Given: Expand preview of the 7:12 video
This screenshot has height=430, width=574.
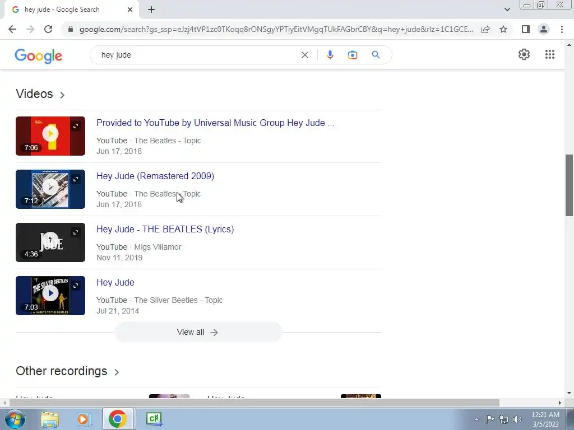Looking at the screenshot, I should pyautogui.click(x=76, y=179).
